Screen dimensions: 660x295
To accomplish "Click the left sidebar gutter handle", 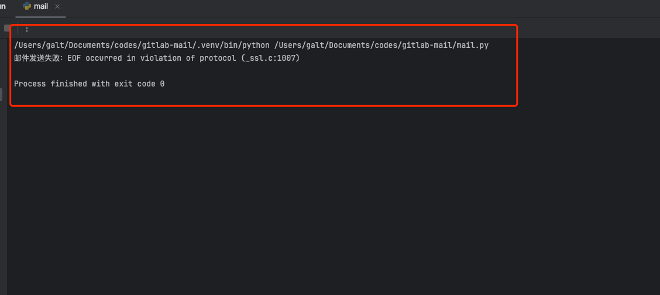I will click(x=1, y=95).
